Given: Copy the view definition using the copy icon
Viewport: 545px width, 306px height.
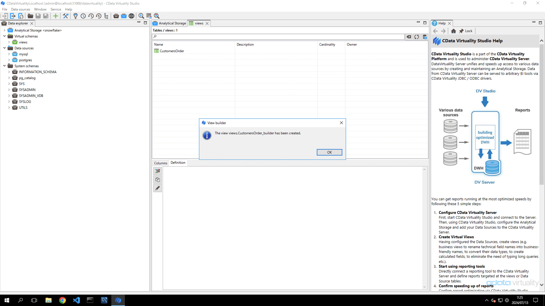Looking at the screenshot, I should click(x=158, y=179).
